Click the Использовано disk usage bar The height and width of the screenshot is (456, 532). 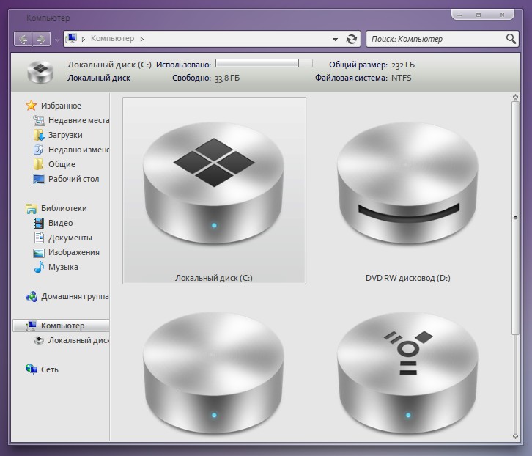point(264,63)
